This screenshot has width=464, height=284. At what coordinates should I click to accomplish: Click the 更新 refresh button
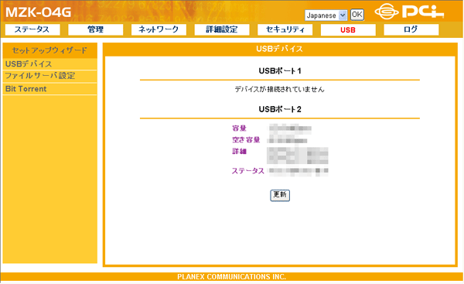click(280, 195)
